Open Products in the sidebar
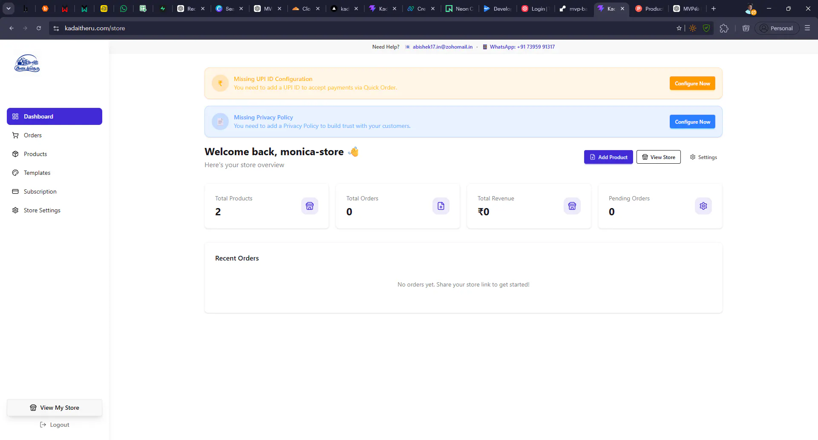Image resolution: width=818 pixels, height=440 pixels. [55, 154]
